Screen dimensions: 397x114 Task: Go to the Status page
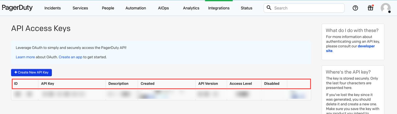[x=246, y=8]
